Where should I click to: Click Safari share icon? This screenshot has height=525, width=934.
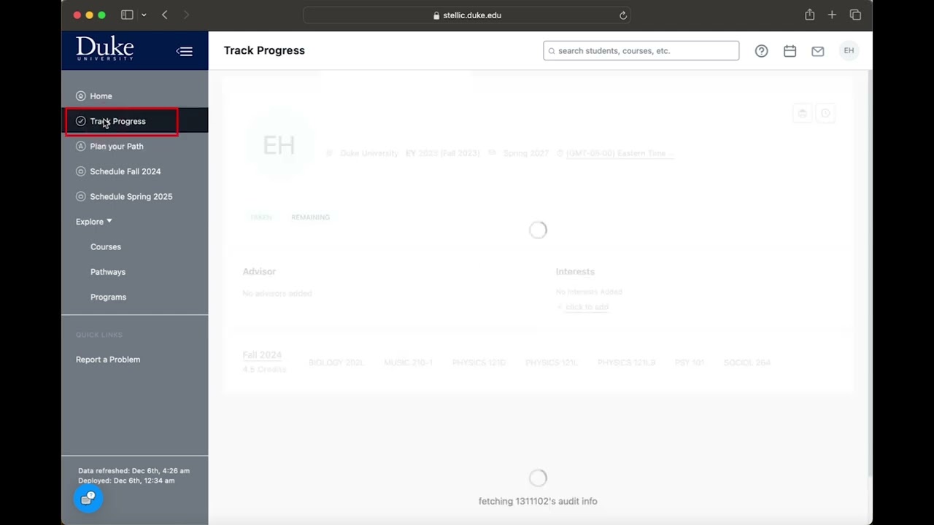pyautogui.click(x=810, y=15)
